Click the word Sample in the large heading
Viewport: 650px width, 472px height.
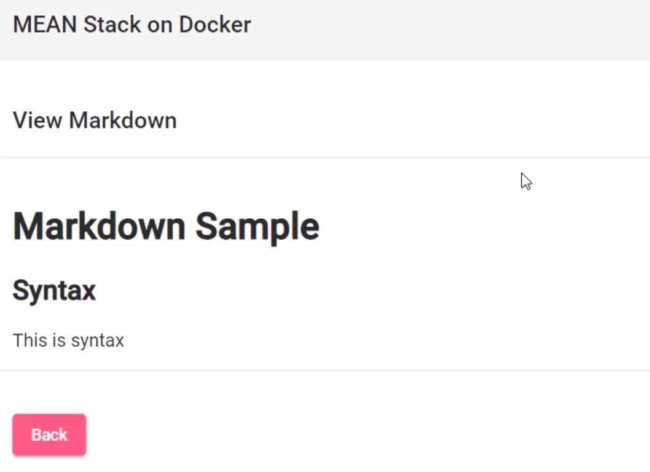[257, 226]
